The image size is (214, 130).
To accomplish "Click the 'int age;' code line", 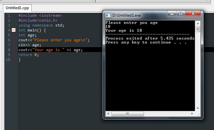I will [x=27, y=35].
